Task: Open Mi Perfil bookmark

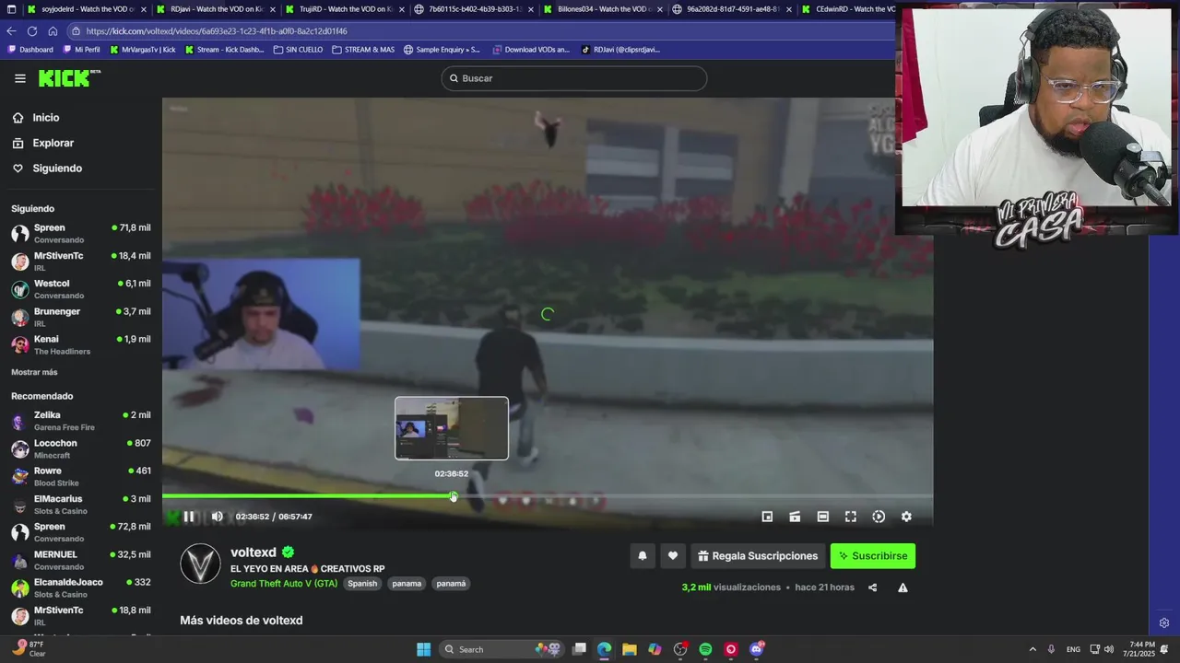Action: [81, 50]
